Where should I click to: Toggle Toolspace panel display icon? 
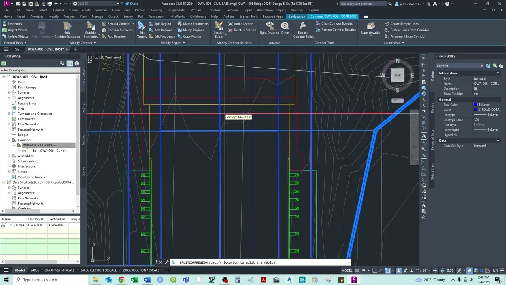point(70,63)
